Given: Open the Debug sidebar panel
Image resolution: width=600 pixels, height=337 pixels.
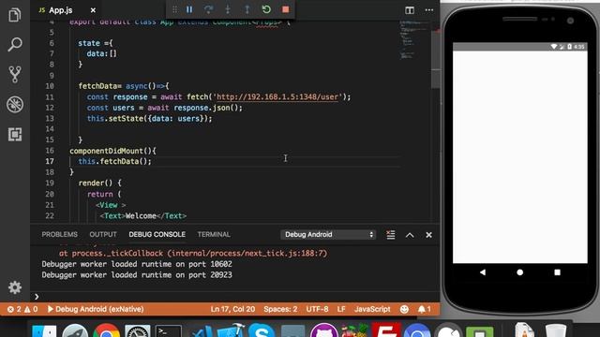Looking at the screenshot, I should click(15, 104).
